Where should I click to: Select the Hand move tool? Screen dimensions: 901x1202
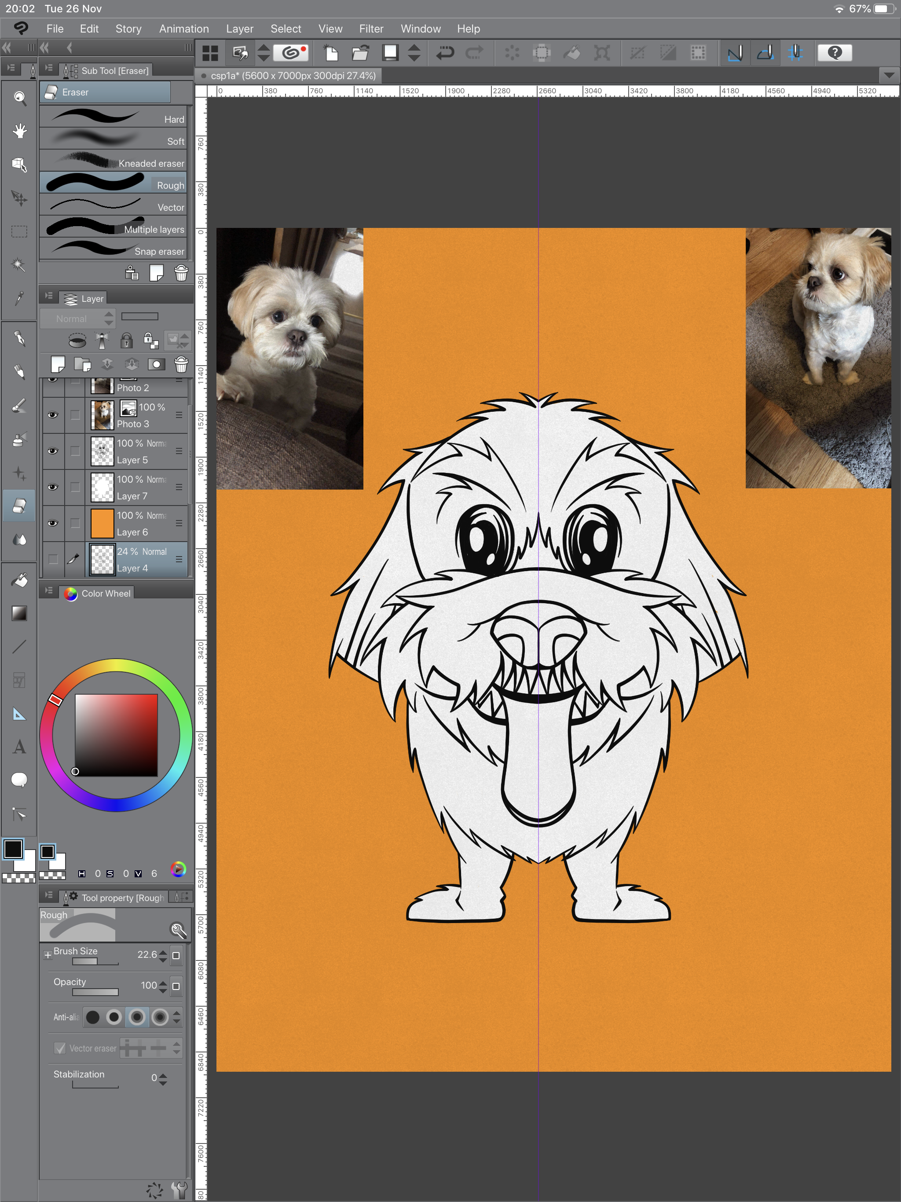(19, 131)
